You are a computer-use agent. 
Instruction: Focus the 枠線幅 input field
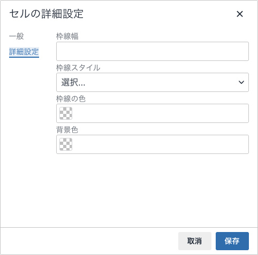153,51
